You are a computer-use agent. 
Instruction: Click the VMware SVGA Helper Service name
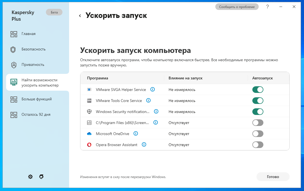(x=121, y=90)
